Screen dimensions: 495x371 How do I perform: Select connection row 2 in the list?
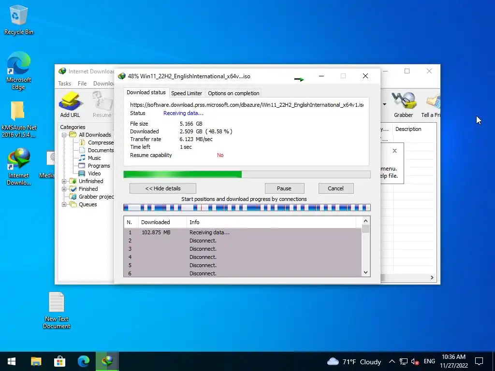click(x=243, y=241)
